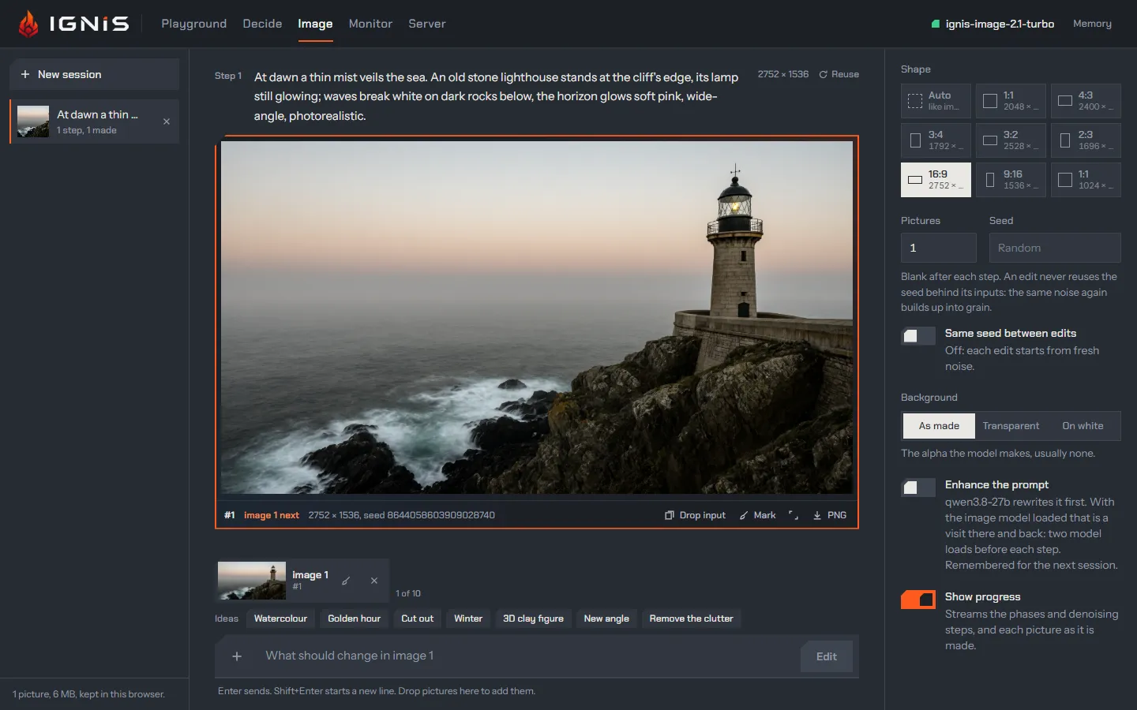Screen dimensions: 1137x710
Task: Select the As made background option
Action: click(x=939, y=426)
